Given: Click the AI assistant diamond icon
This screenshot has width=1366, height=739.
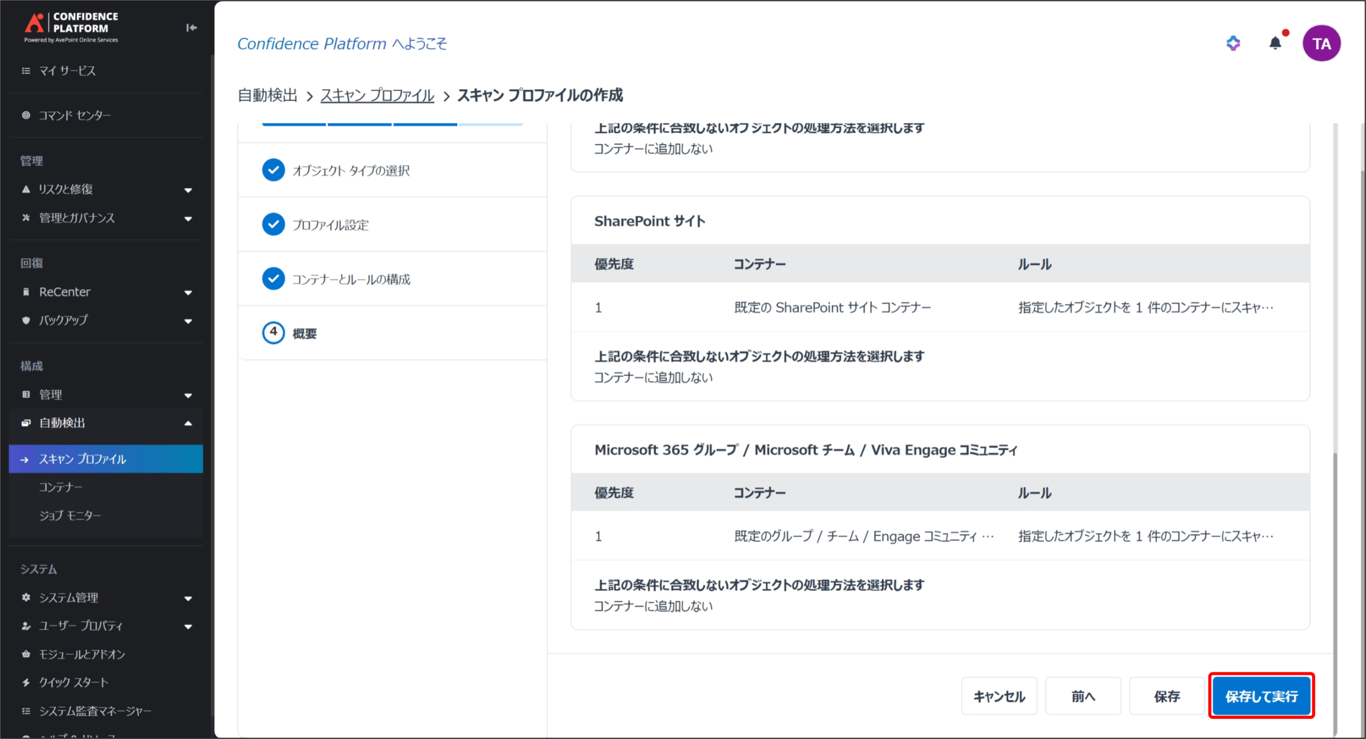Looking at the screenshot, I should click(1233, 43).
